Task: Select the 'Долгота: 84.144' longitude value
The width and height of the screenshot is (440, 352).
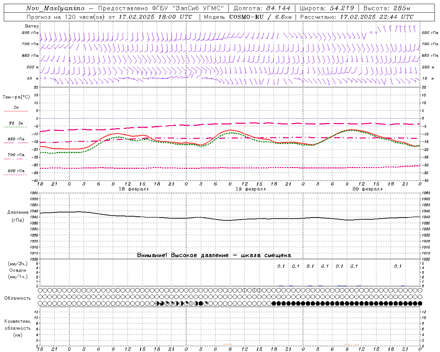Action: pos(262,8)
